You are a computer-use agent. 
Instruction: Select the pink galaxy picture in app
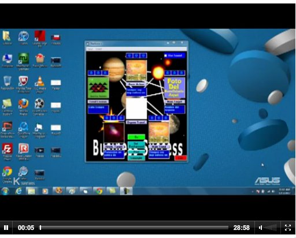click(114, 133)
